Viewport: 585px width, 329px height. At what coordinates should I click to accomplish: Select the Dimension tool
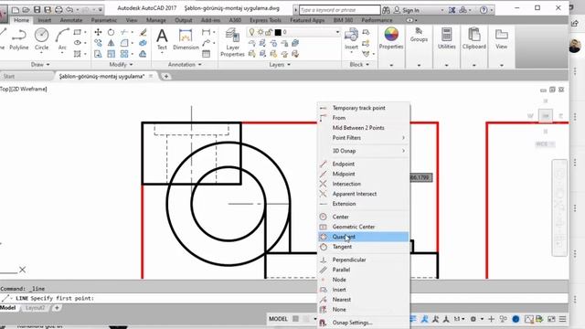coord(186,39)
